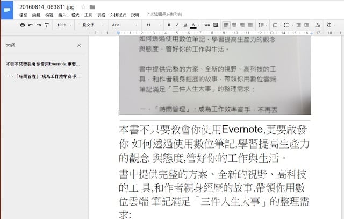Add a comment with the comment icon

pyautogui.click(x=216, y=25)
